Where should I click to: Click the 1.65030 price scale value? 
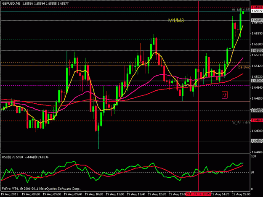click(257, 77)
